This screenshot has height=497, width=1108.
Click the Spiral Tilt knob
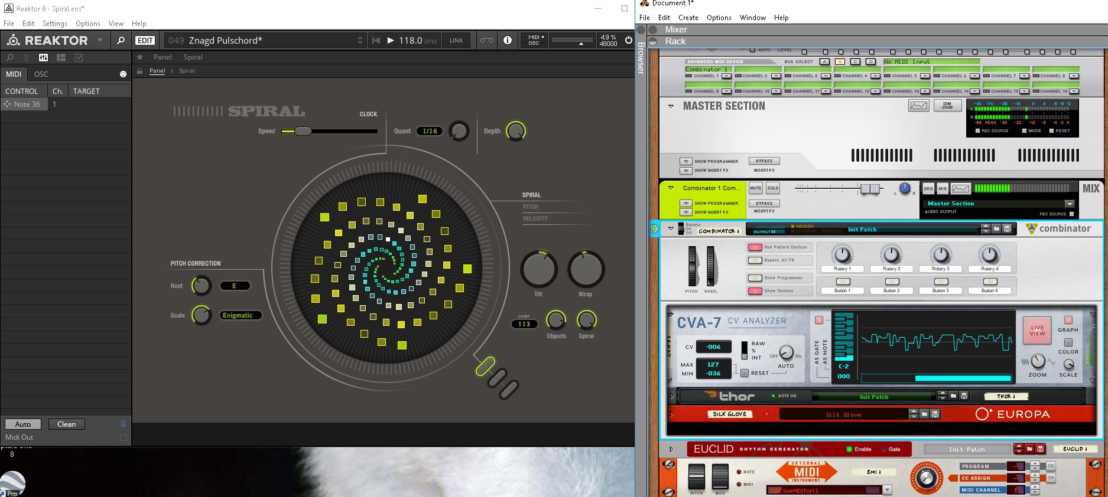[538, 269]
